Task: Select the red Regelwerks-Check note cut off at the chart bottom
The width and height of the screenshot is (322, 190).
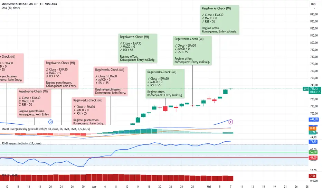Action: [x=89, y=111]
